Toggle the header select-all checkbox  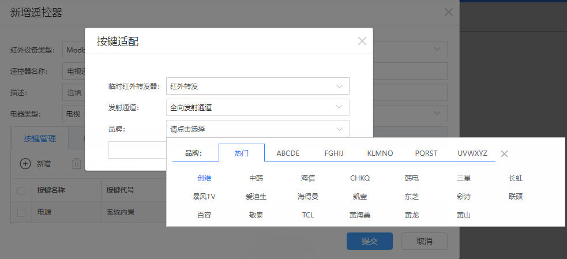21,190
